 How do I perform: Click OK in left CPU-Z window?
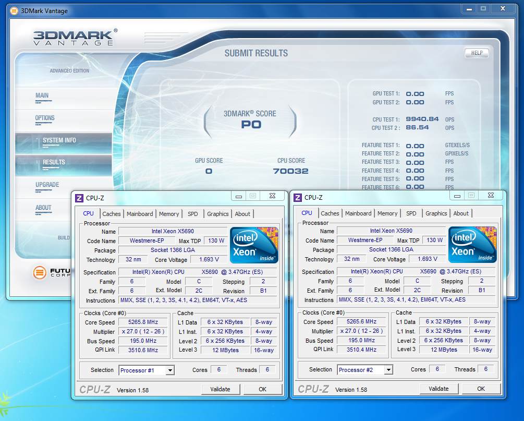coord(263,389)
